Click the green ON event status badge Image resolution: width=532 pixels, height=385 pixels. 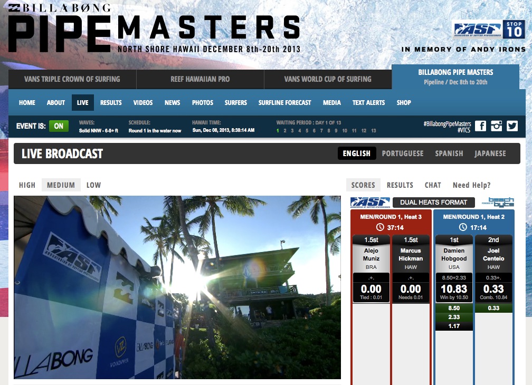[x=59, y=126]
